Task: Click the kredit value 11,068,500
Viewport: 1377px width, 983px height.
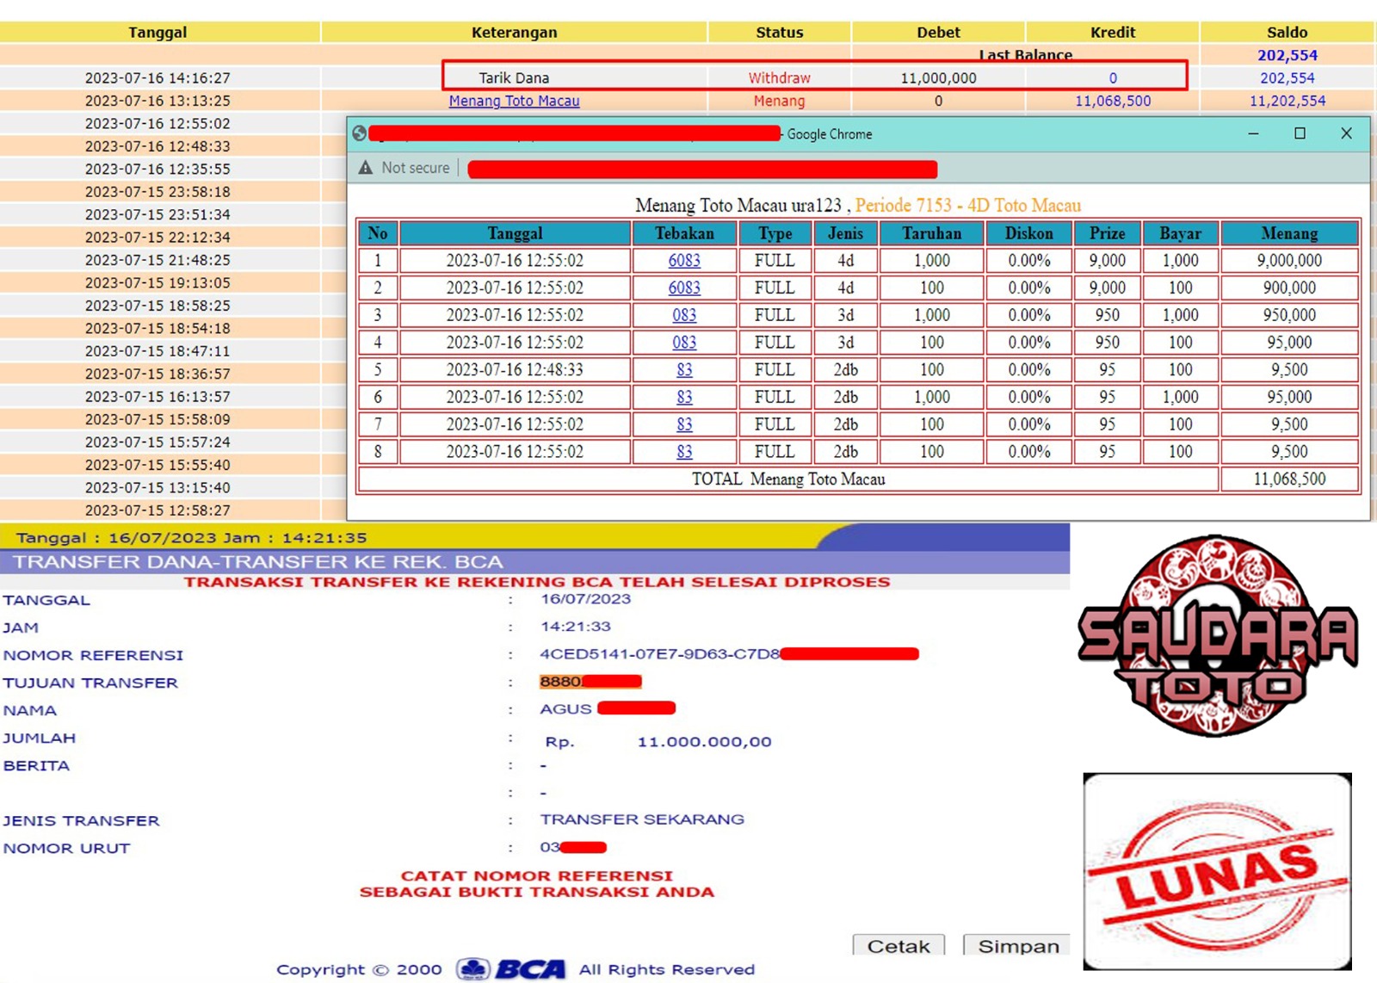Action: pos(1113,101)
